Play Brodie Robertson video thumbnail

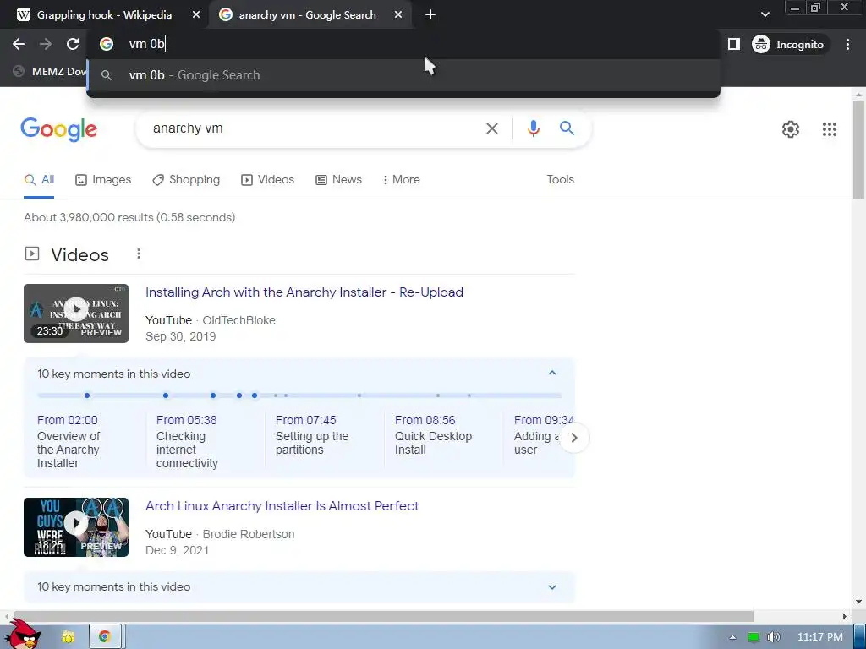point(76,527)
